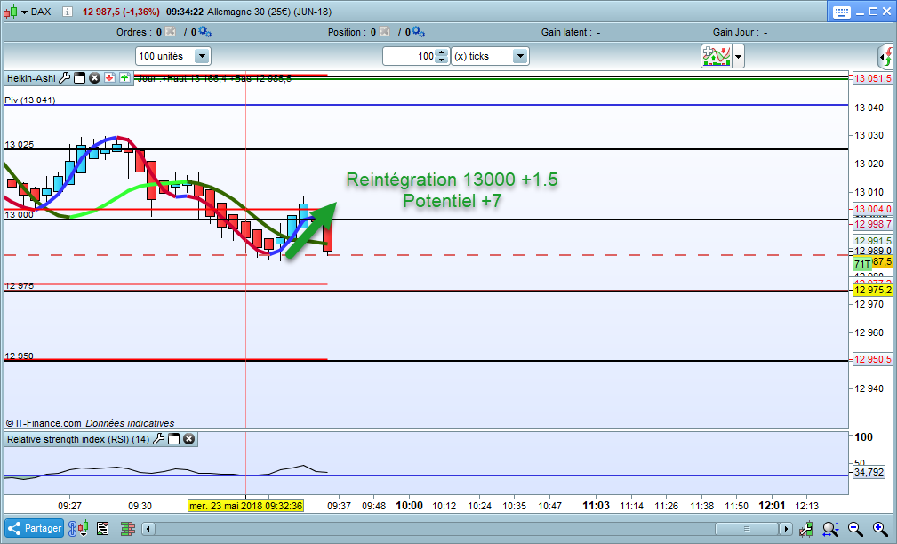
Task: Click the 12 987,5 (-1,36%) quote text
Action: tap(121, 12)
